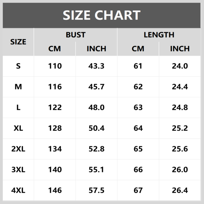The height and width of the screenshot is (204, 204).
Task: Select the 64 length CM value
Action: 138,128
